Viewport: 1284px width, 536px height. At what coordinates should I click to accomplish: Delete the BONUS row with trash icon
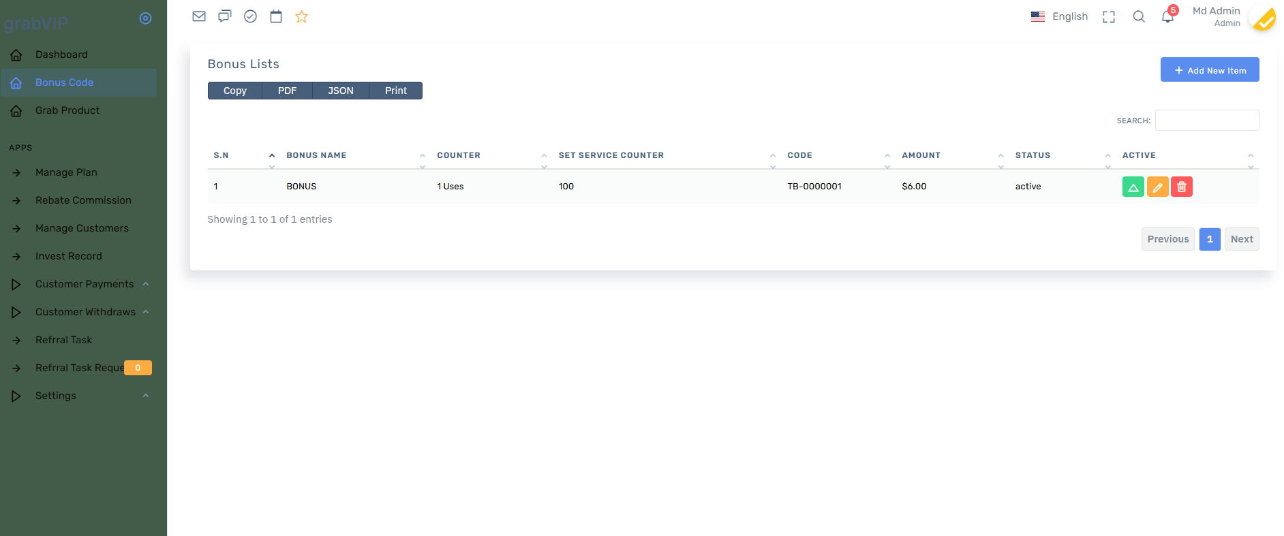[1182, 187]
